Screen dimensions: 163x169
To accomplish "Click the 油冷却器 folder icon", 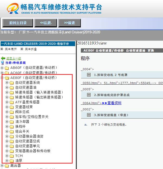I will tap(12, 122).
